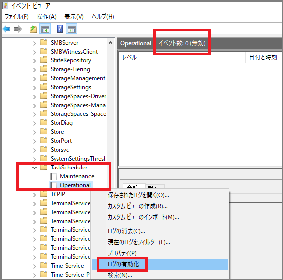Open the ヘルプ(H) menu
Screen dimensions: 283x280
pos(103,17)
